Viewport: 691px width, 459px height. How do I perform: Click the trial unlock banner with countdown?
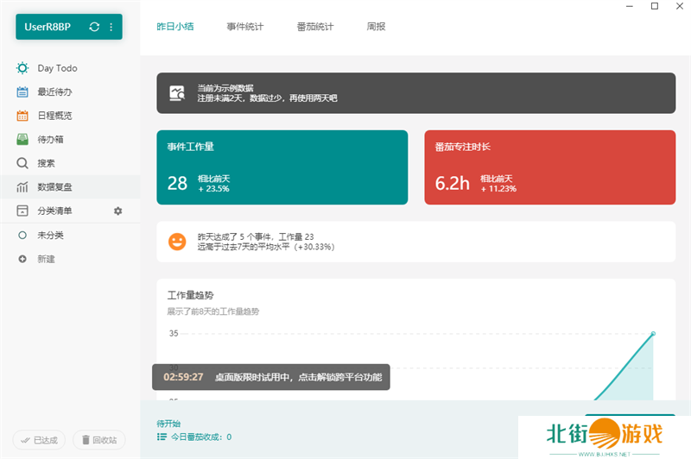pyautogui.click(x=271, y=377)
